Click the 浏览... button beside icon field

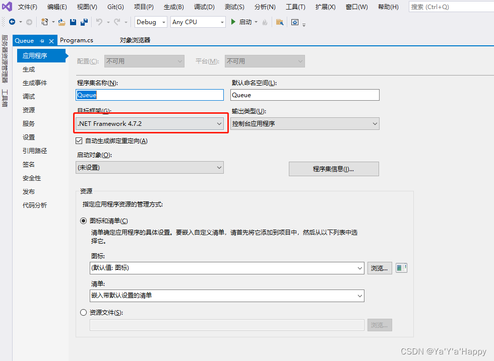pos(380,268)
